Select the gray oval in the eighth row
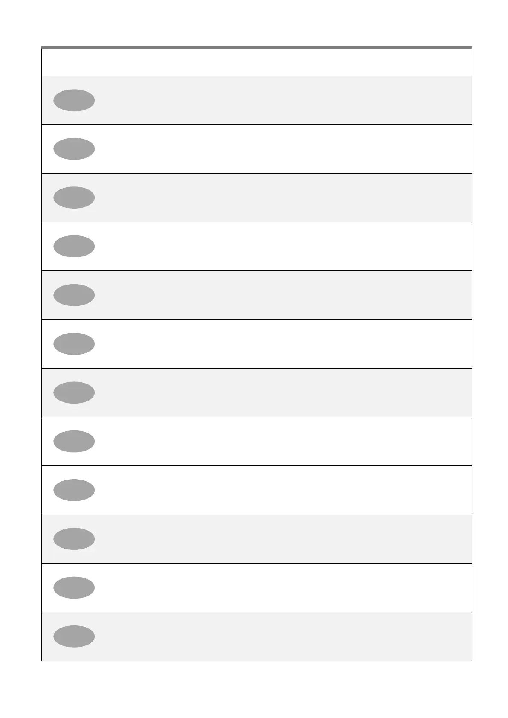This screenshot has height=718, width=508. (x=74, y=441)
